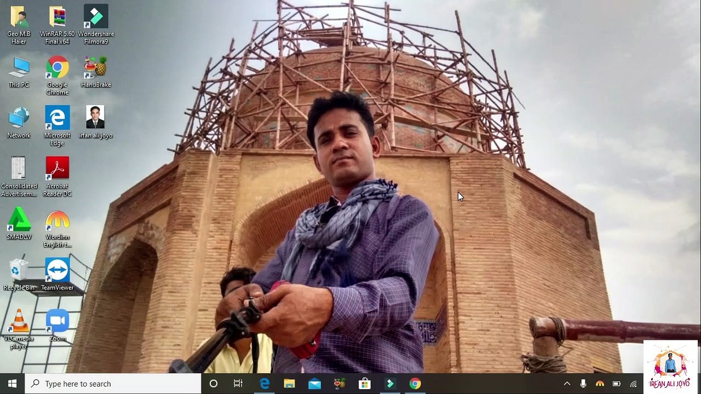The height and width of the screenshot is (394, 701).
Task: Click the microphone tray icon
Action: click(583, 384)
